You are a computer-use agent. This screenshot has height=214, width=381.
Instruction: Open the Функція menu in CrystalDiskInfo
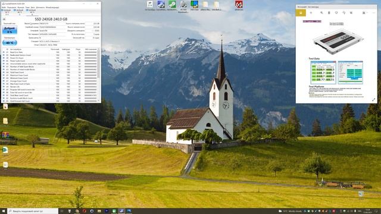20,8
